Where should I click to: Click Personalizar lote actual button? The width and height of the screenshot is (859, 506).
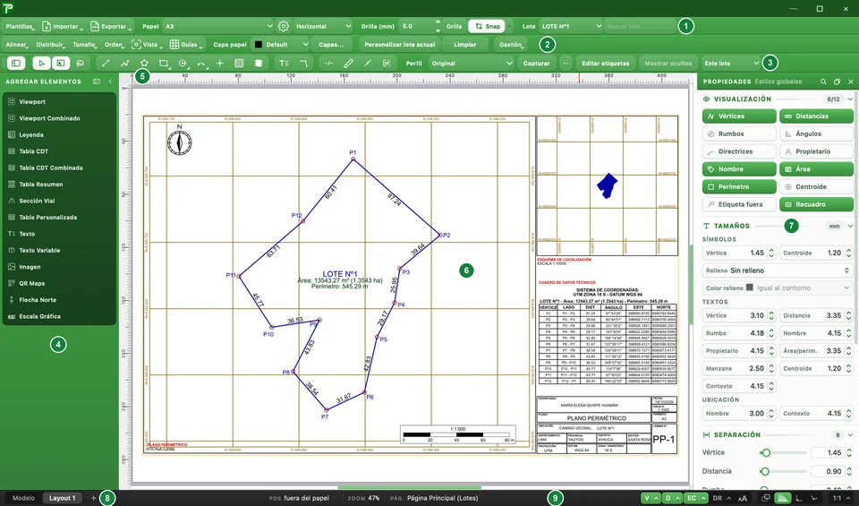click(399, 45)
